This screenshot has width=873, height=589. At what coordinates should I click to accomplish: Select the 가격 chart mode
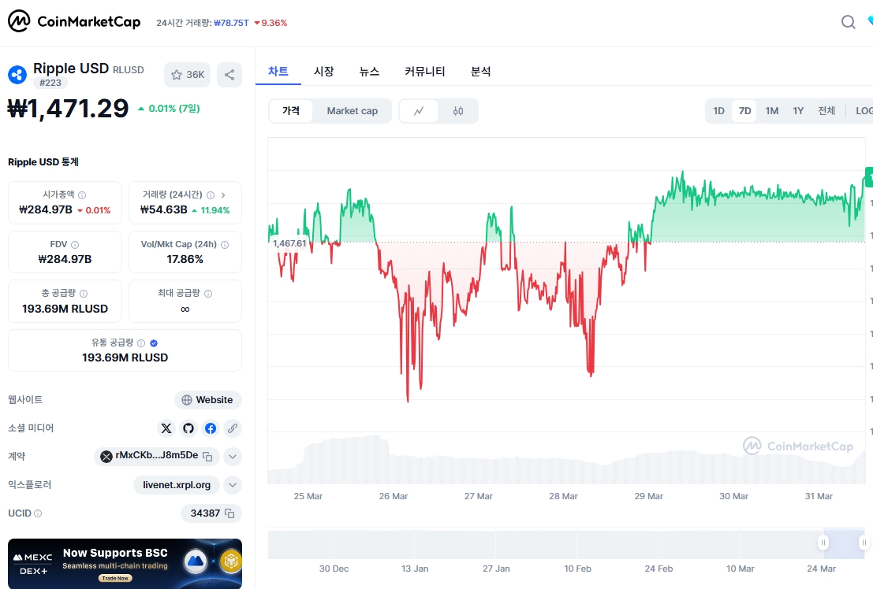(291, 111)
